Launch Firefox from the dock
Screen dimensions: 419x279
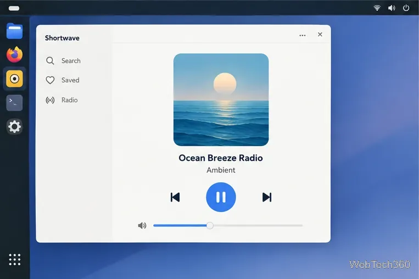[14, 54]
